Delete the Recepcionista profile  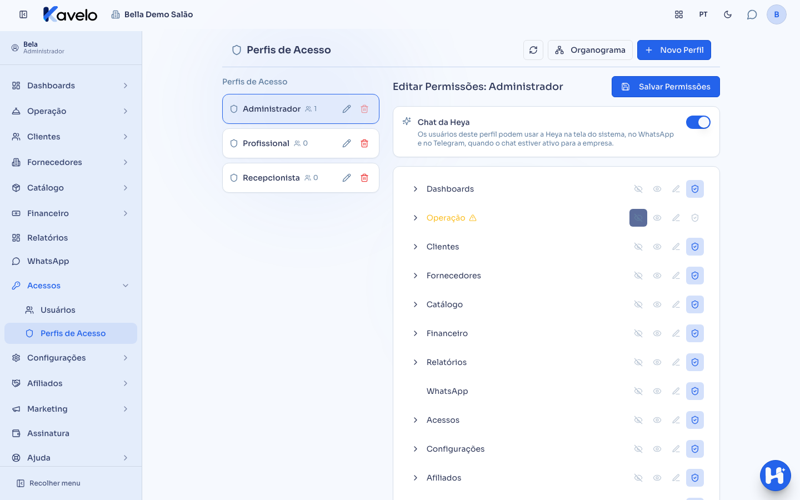click(x=364, y=178)
